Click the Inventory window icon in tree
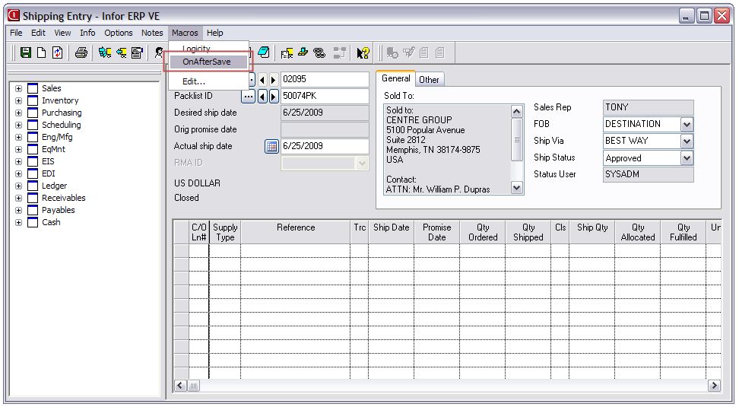 click(33, 100)
